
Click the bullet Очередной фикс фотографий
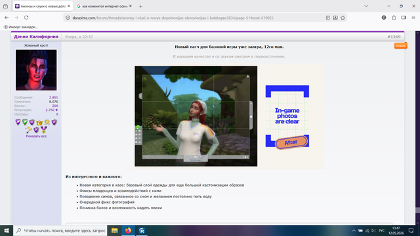[x=107, y=202]
